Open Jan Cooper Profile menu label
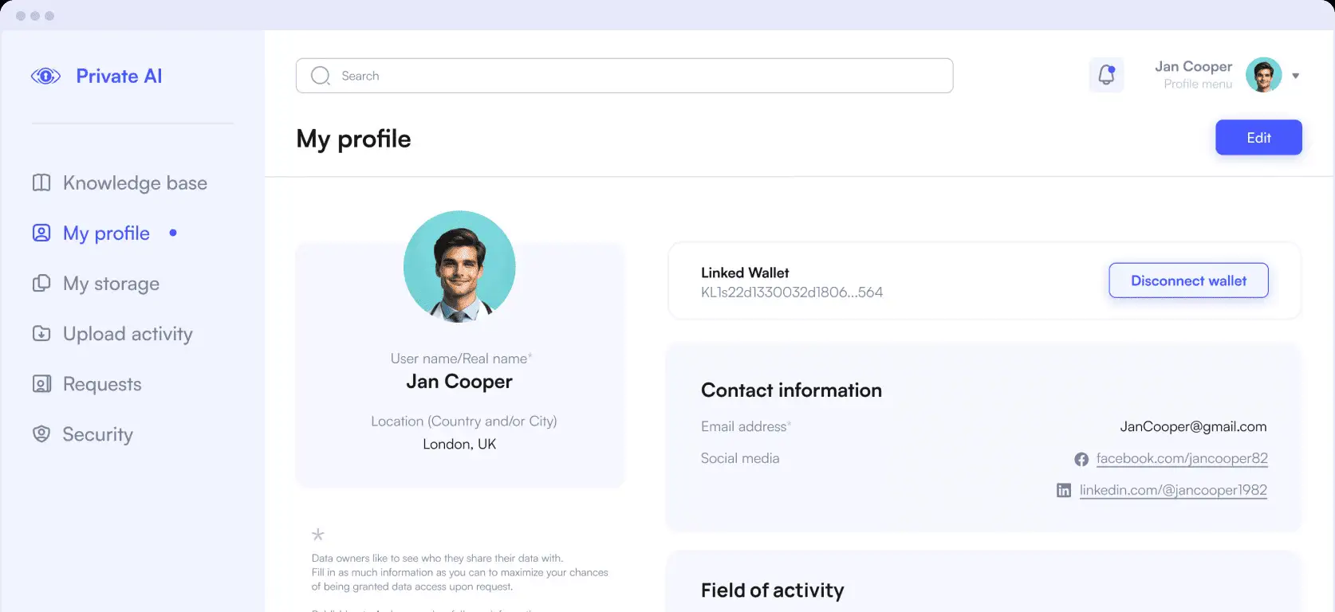 (x=1194, y=75)
